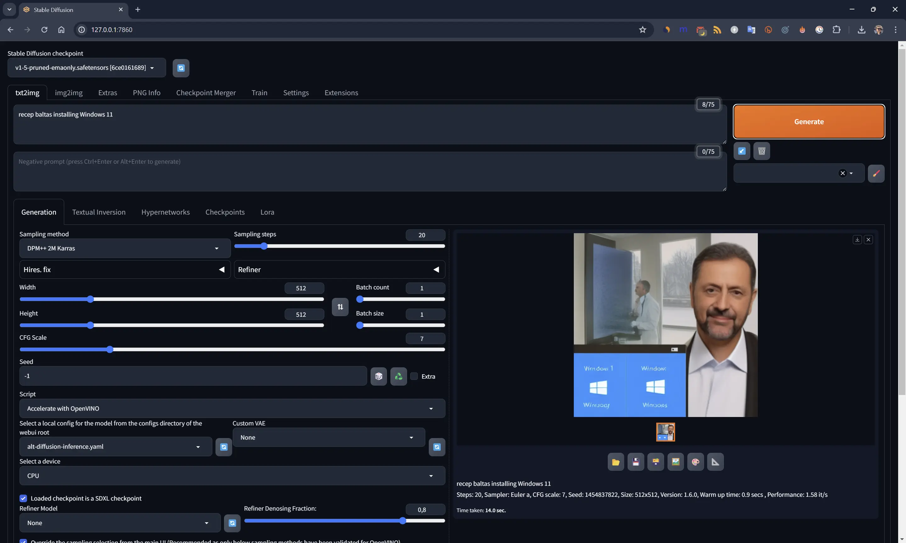Bookmark this page with the star icon
906x543 pixels.
642,30
